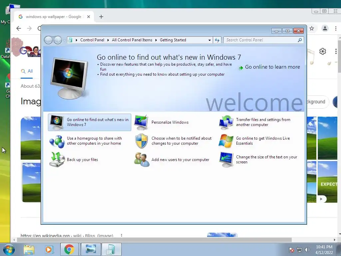341x256 pixels.
Task: Open address bar history dropdown
Action: [x=209, y=40]
